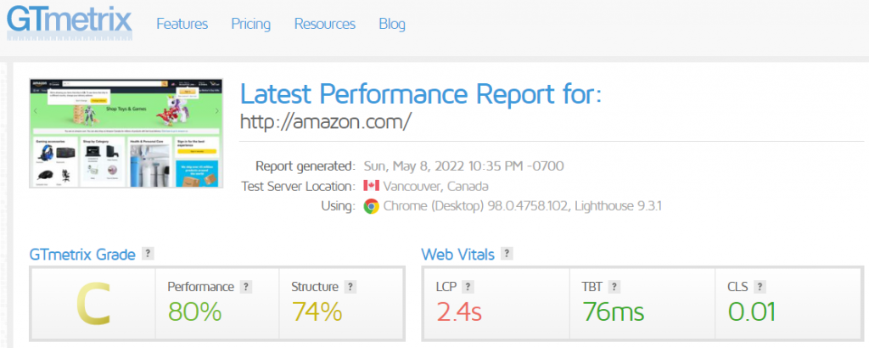
Task: Click the 2.4s LCP value
Action: pyautogui.click(x=458, y=312)
